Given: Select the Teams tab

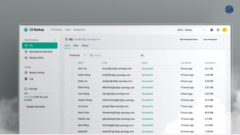Looking at the screenshot, I should pyautogui.click(x=85, y=46).
